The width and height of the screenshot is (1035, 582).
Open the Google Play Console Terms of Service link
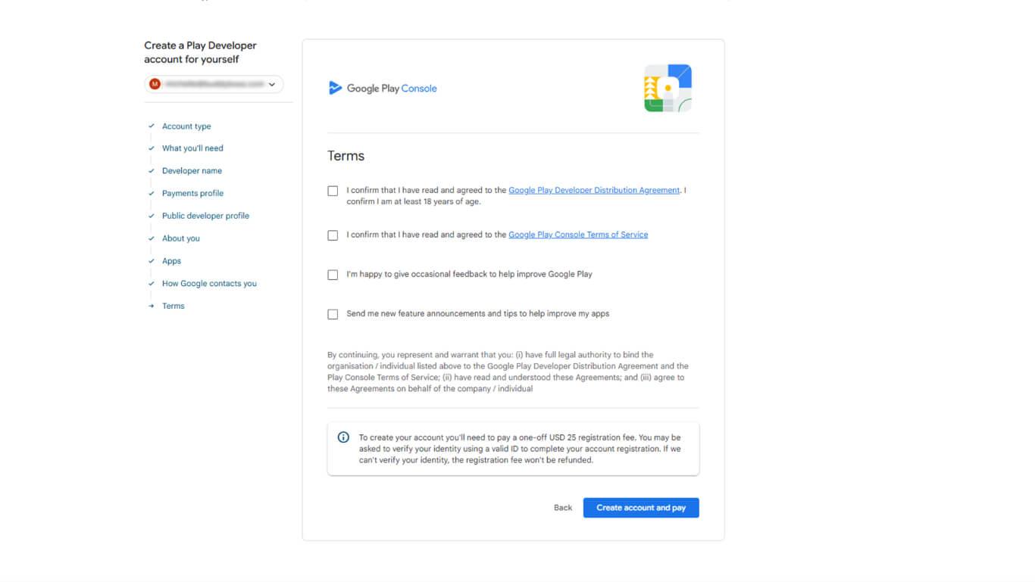click(577, 235)
